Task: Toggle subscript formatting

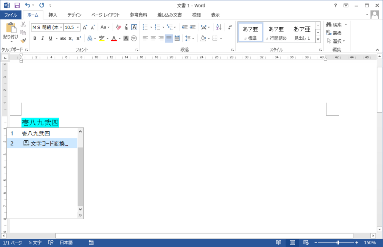Action: coord(71,38)
